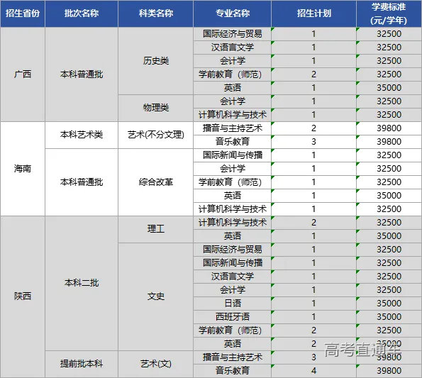Click tuition 35000 for 理工 英语

[389, 236]
